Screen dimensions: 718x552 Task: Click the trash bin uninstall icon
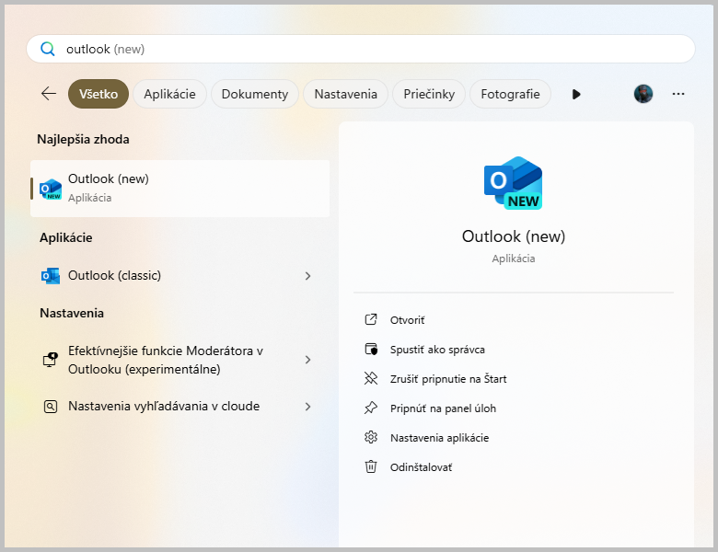coord(371,466)
